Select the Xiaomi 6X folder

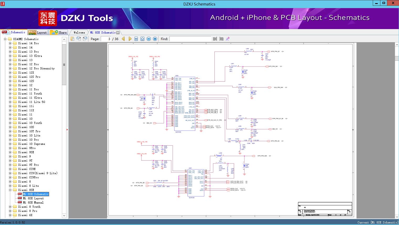25,215
